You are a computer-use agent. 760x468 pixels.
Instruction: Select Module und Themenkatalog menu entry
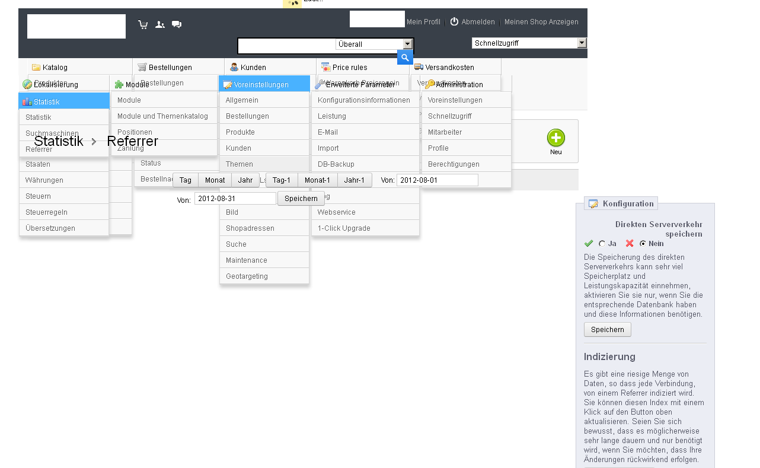(x=164, y=116)
